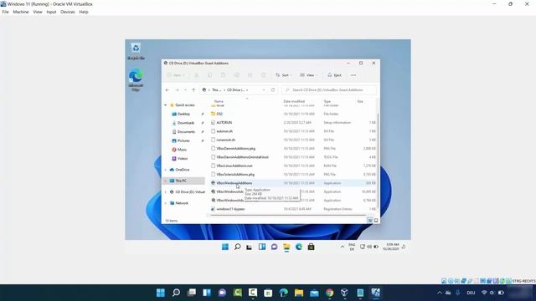Open the VirtualBox Devices menu

(x=67, y=12)
